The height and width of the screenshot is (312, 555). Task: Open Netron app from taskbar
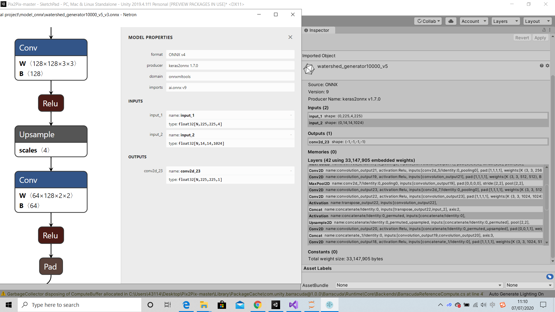[329, 305]
